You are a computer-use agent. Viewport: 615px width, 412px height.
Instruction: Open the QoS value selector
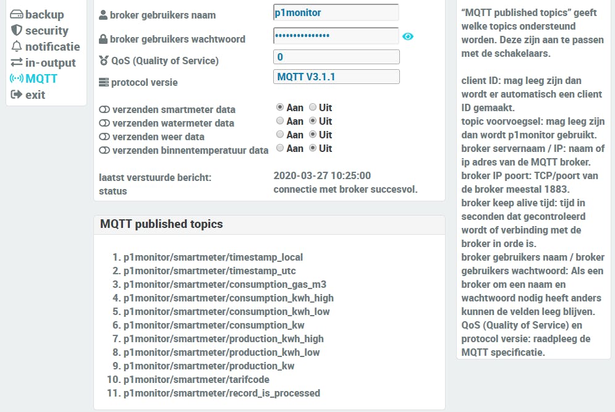[x=336, y=57]
